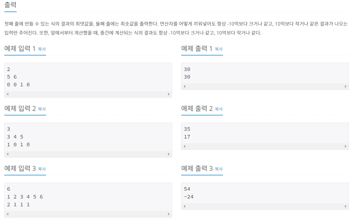Image resolution: width=355 pixels, height=219 pixels.
Task: Click right scroll arrow in 예제 출력 2 box
Action: 346,146
